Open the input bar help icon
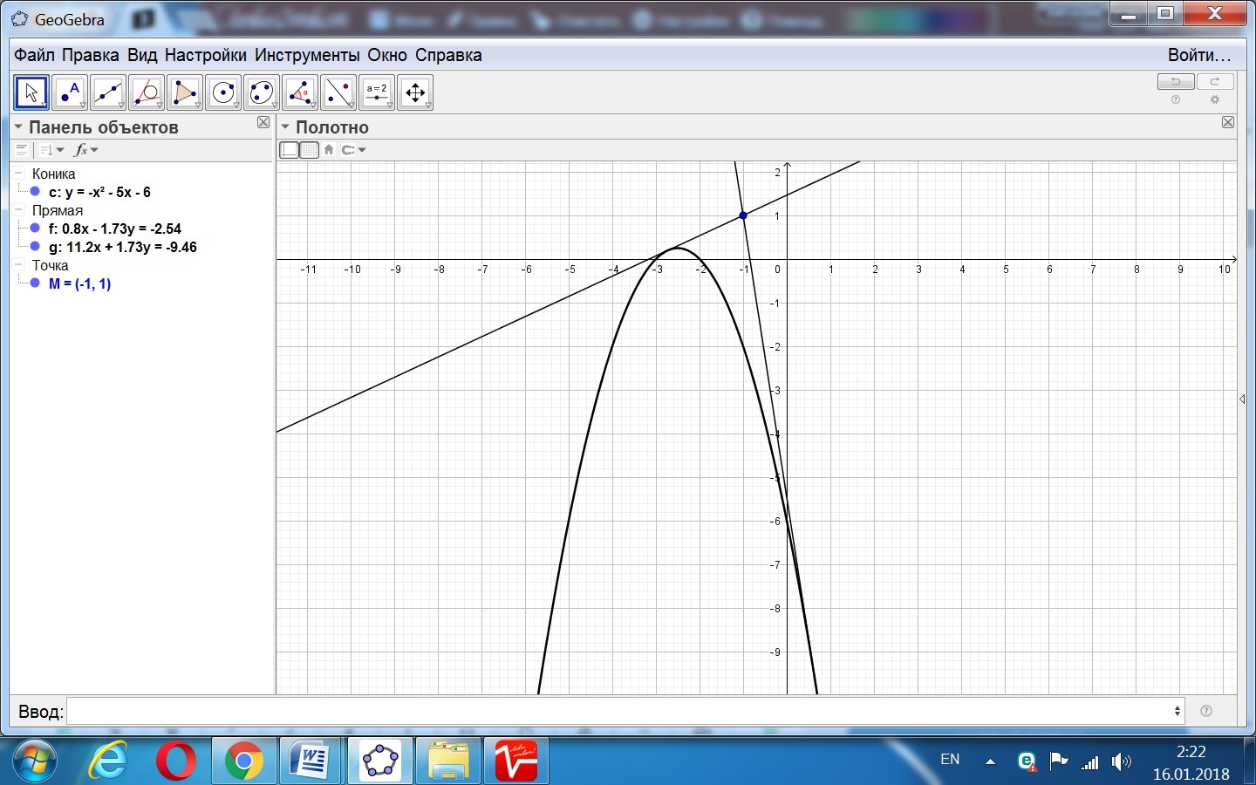 coord(1206,711)
